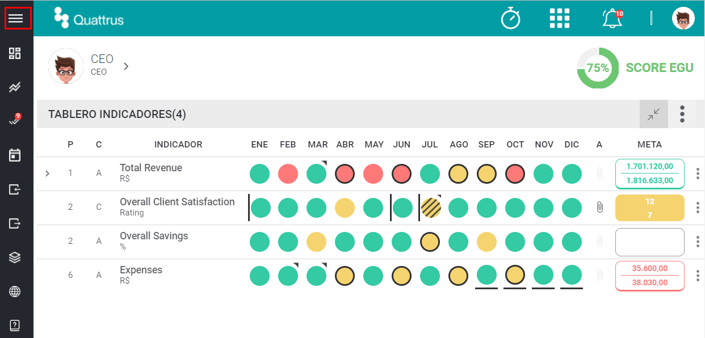Click the Overall Client Satisfaction attachment clip
The height and width of the screenshot is (338, 705).
(x=599, y=208)
